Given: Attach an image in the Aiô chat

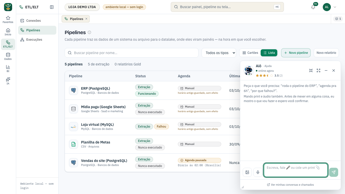Looking at the screenshot, I should (x=247, y=172).
